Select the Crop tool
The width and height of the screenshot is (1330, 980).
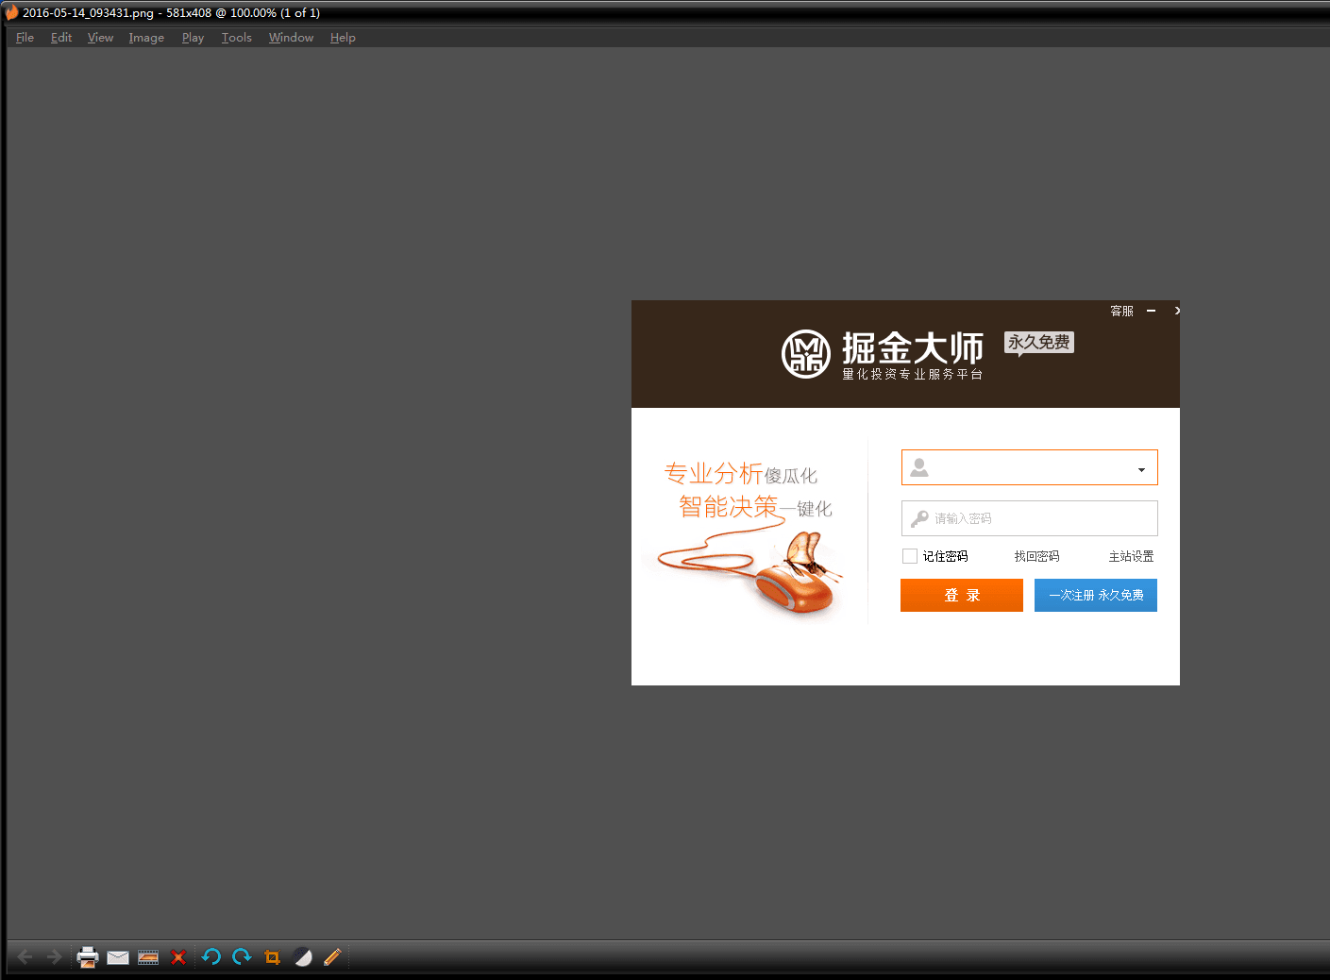click(x=272, y=956)
